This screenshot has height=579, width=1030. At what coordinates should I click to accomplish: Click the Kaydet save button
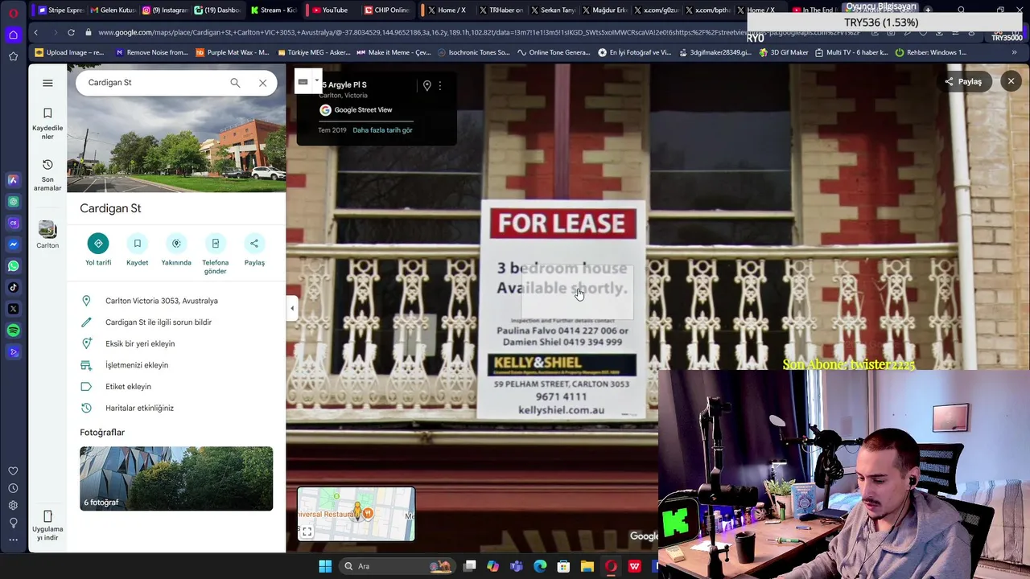coord(137,250)
